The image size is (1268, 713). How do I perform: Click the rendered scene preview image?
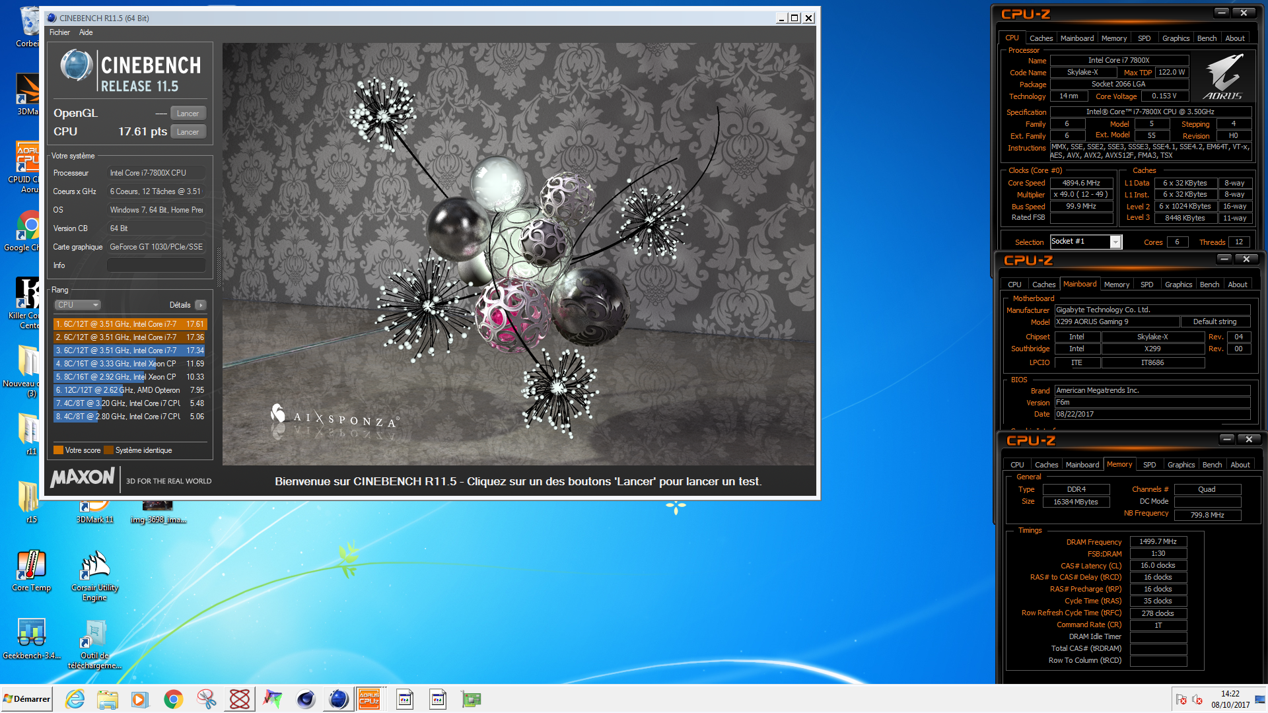518,254
